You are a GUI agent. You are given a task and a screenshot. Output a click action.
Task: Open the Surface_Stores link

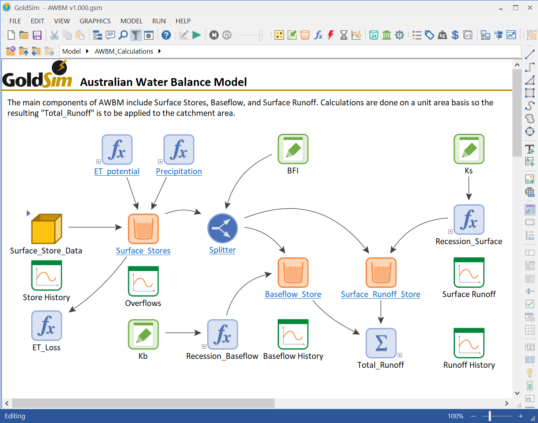point(143,251)
